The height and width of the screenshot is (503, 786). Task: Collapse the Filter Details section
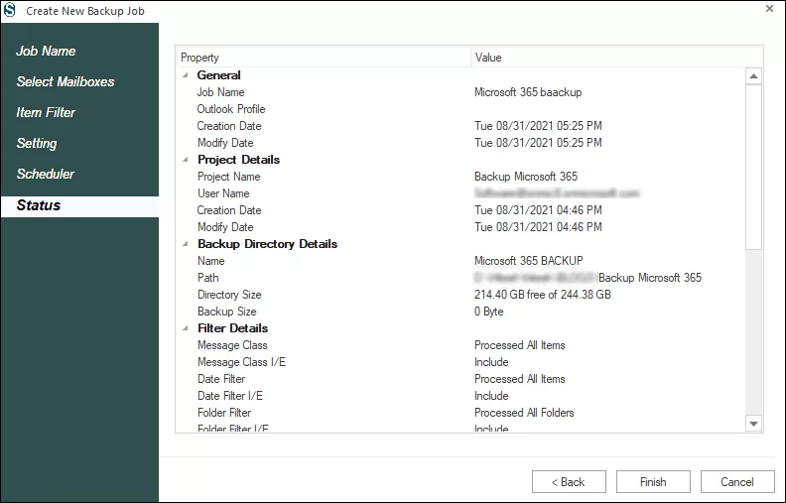[x=186, y=328]
